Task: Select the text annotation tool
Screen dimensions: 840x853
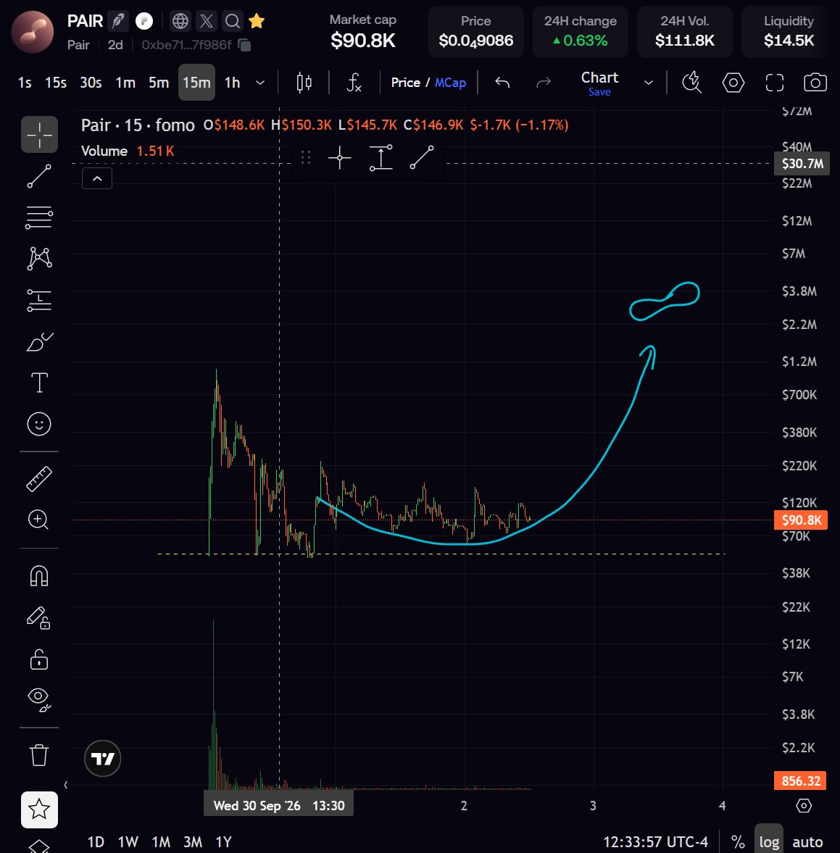Action: 39,383
